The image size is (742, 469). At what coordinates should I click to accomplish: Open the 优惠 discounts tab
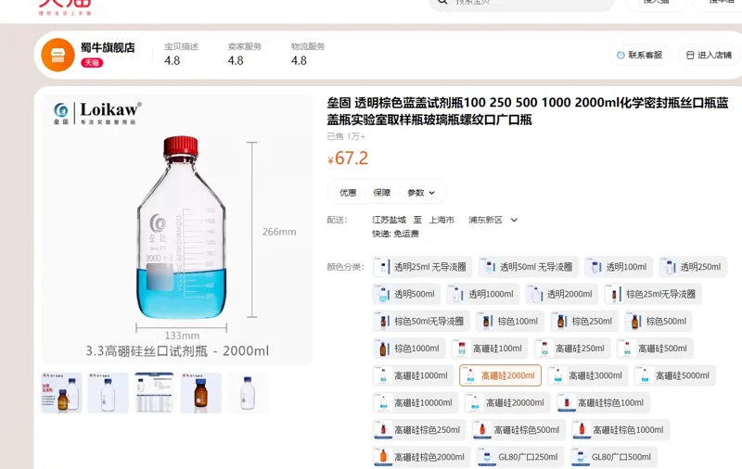(348, 193)
